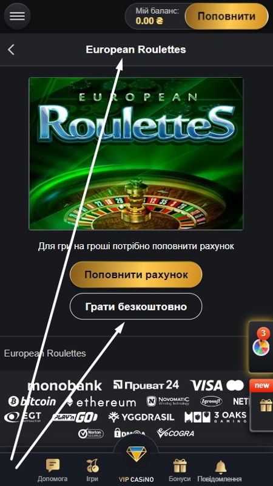Click the Приват24 logo
This screenshot has height=486, width=273.
tap(146, 385)
